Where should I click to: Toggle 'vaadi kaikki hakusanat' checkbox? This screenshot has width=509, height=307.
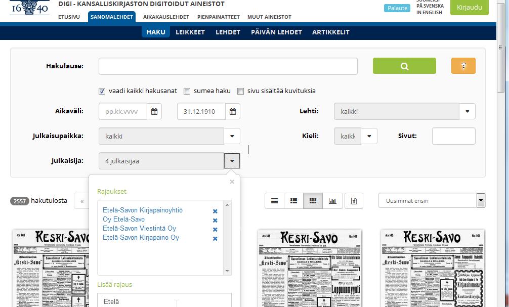[x=102, y=91]
